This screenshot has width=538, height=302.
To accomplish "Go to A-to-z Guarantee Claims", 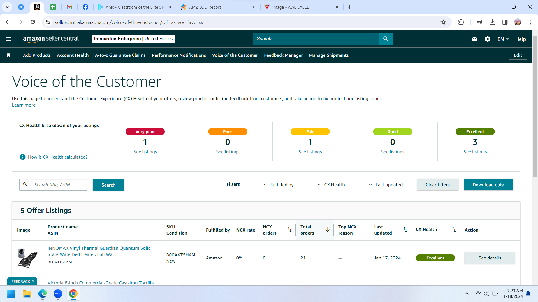I will pyautogui.click(x=120, y=55).
